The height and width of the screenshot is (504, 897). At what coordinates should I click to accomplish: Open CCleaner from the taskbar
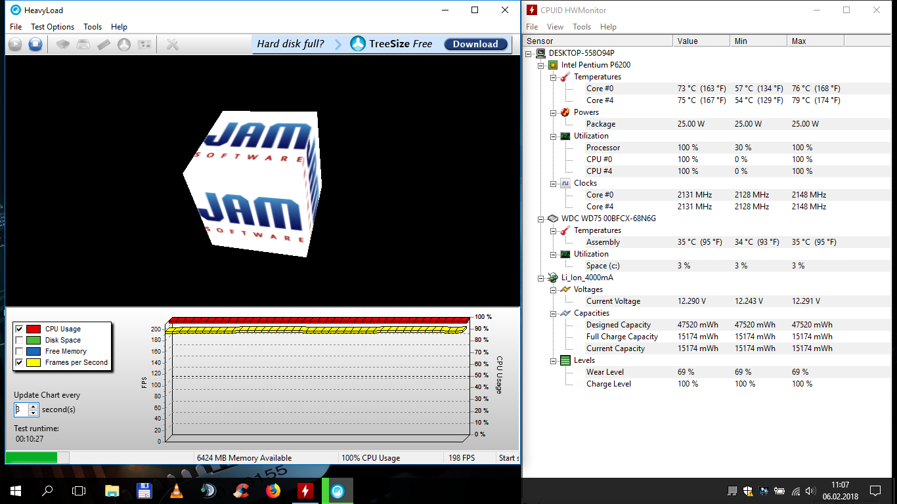point(241,490)
